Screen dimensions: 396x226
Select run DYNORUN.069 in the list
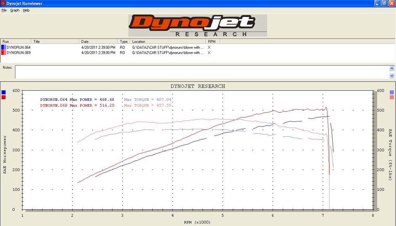19,53
